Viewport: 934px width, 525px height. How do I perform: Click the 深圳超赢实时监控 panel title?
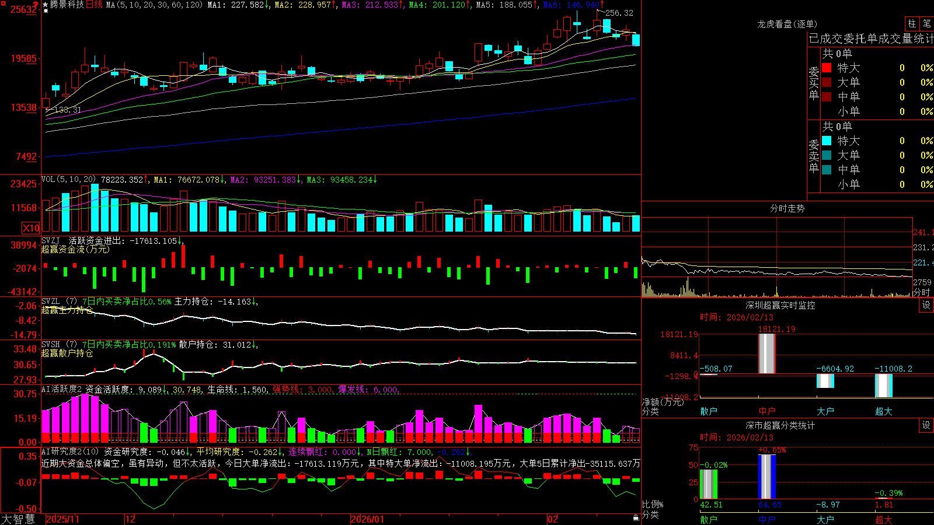click(780, 305)
